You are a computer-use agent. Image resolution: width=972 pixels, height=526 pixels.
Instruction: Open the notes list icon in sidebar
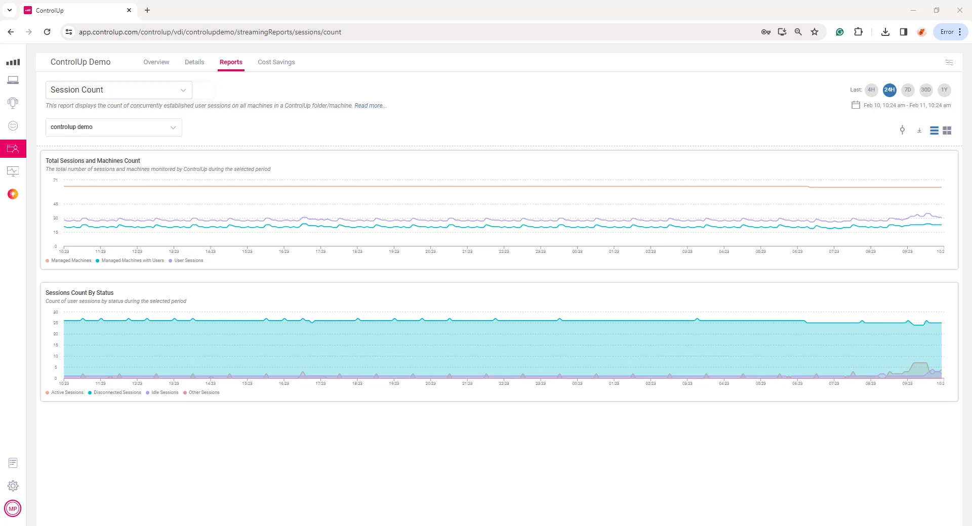click(x=13, y=463)
